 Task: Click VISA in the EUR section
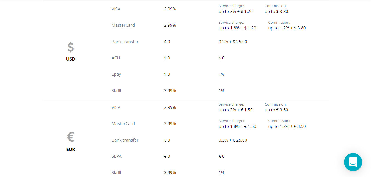coord(116,107)
